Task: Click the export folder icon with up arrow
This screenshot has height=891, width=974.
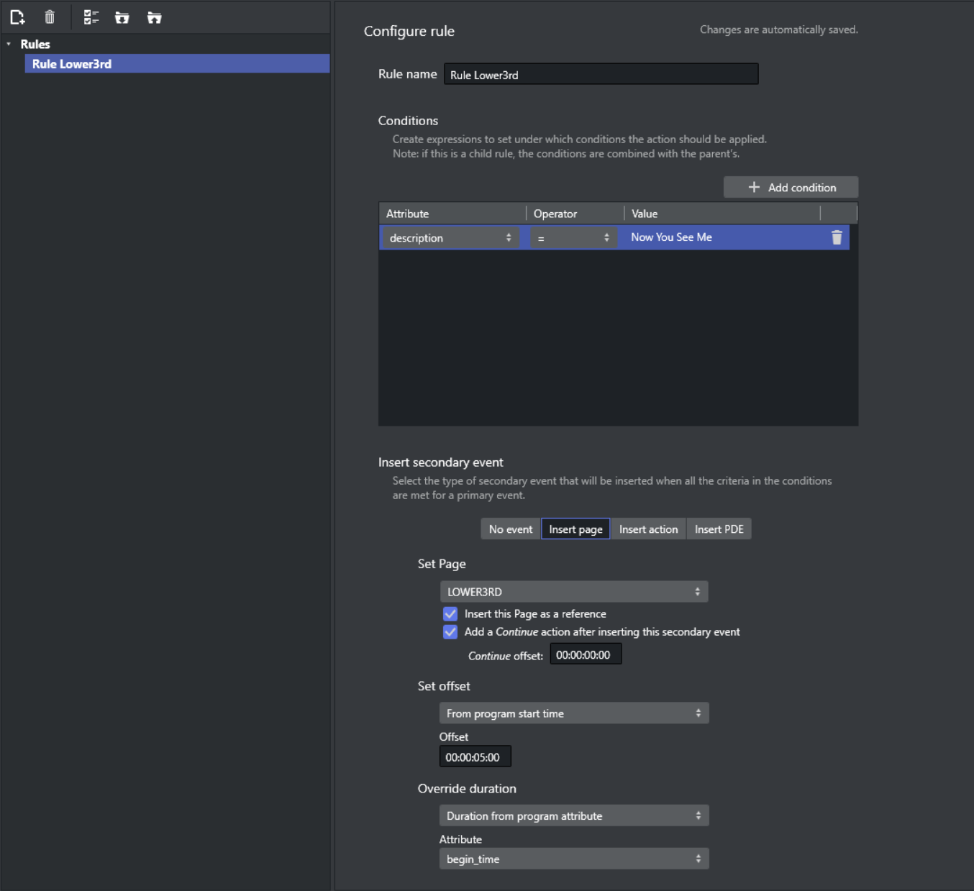Action: pyautogui.click(x=154, y=17)
